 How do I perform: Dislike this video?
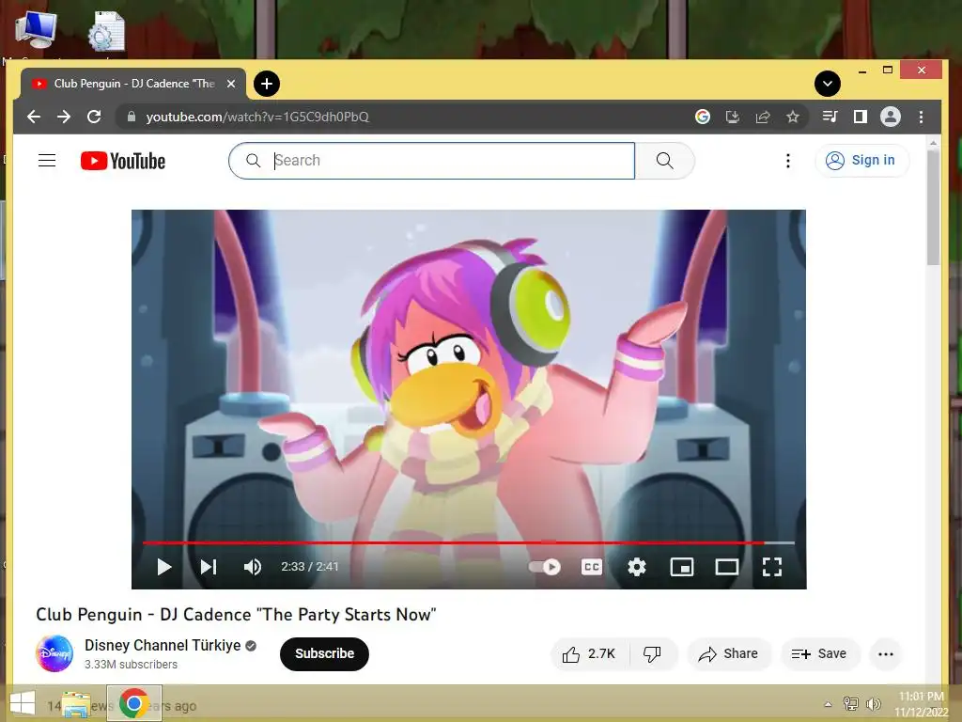652,654
